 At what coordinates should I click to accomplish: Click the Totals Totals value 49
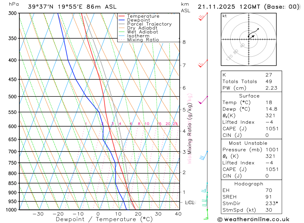pyautogui.click(x=269, y=82)
